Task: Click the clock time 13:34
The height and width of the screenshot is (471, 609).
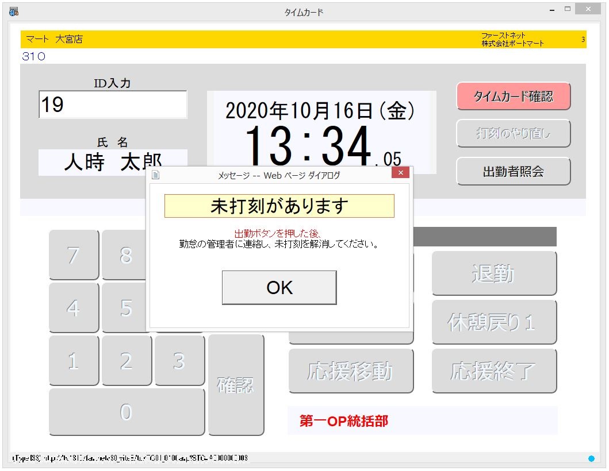Action: (x=309, y=145)
